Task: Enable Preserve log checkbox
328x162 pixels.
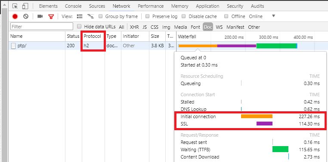Action: tap(148, 16)
